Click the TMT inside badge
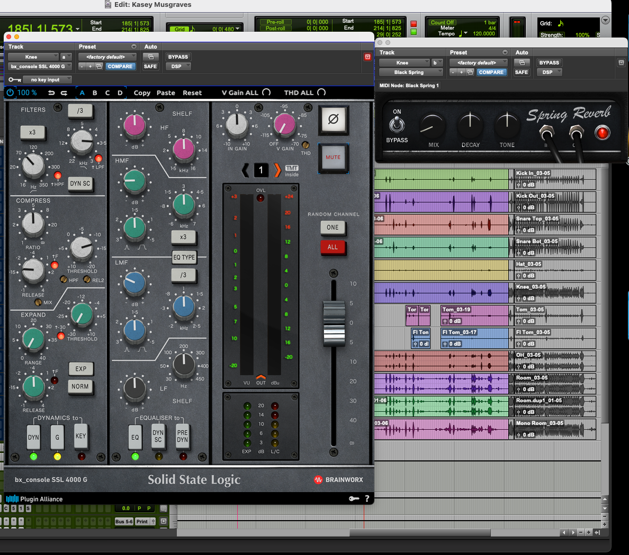 292,171
